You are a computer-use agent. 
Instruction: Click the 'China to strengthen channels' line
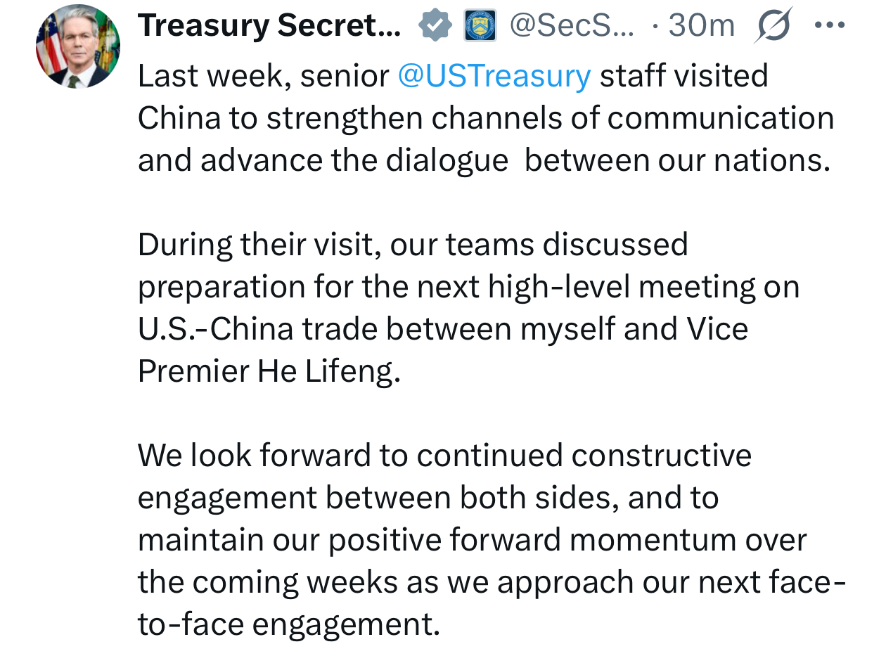[485, 118]
